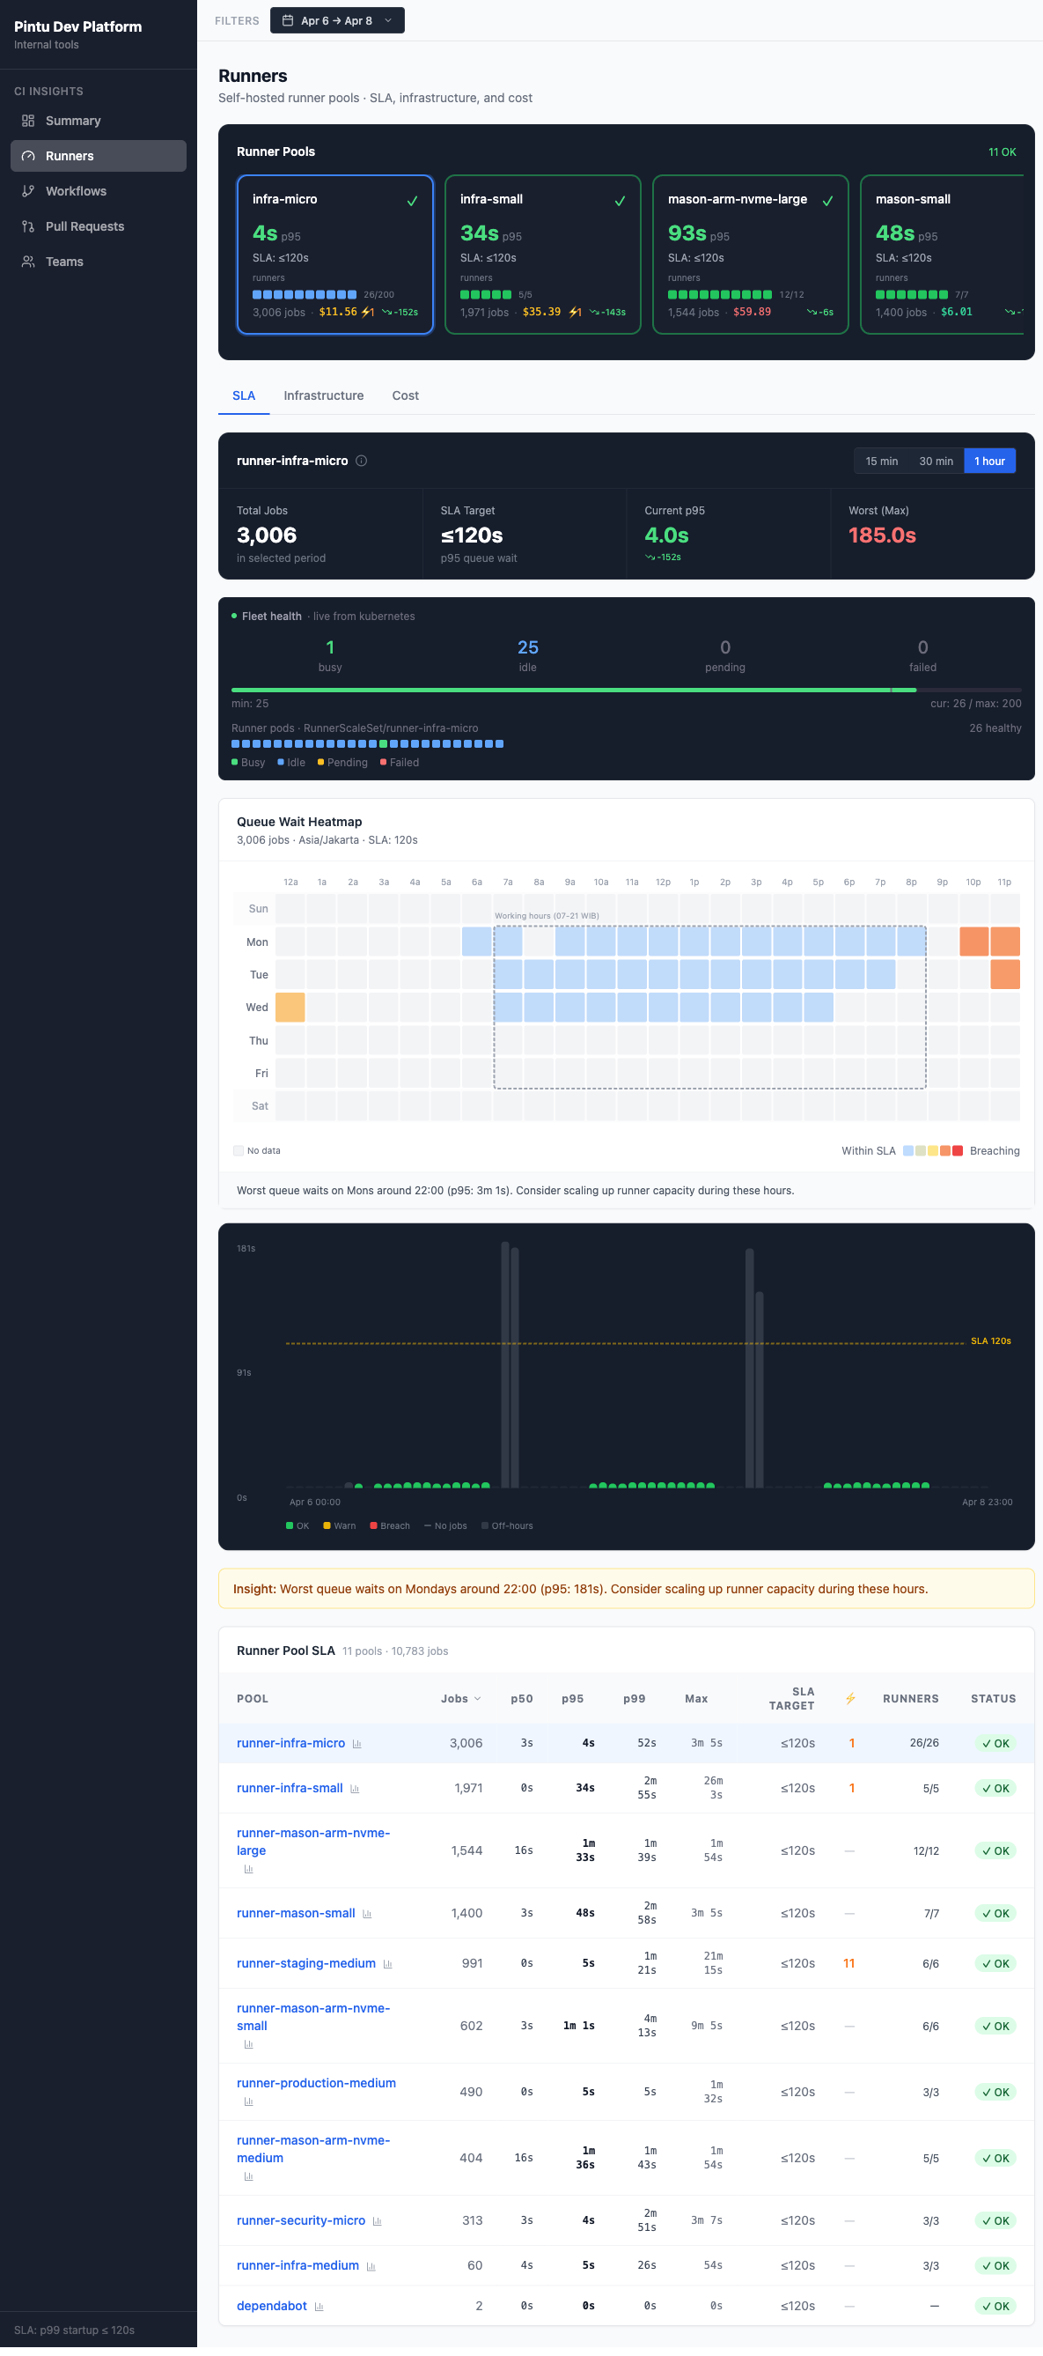The image size is (1043, 2356).
Task: Click chart icon next to dependabot pool
Action: pyautogui.click(x=319, y=2307)
